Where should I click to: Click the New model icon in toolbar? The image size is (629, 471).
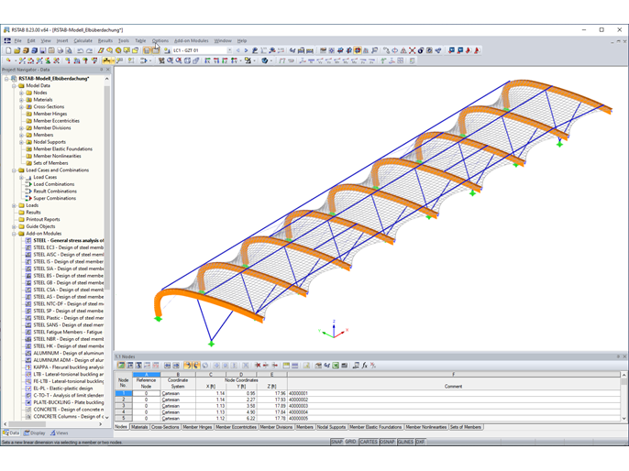coord(8,50)
